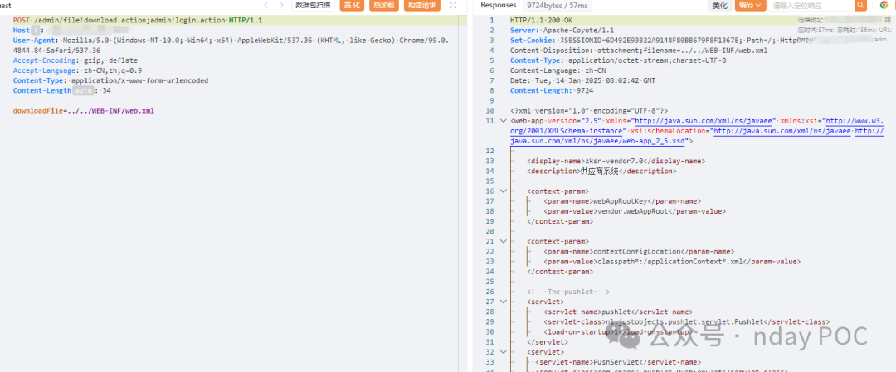The image size is (896, 372).
Task: Click the classpath applicationContext param-value line
Action: click(x=672, y=261)
